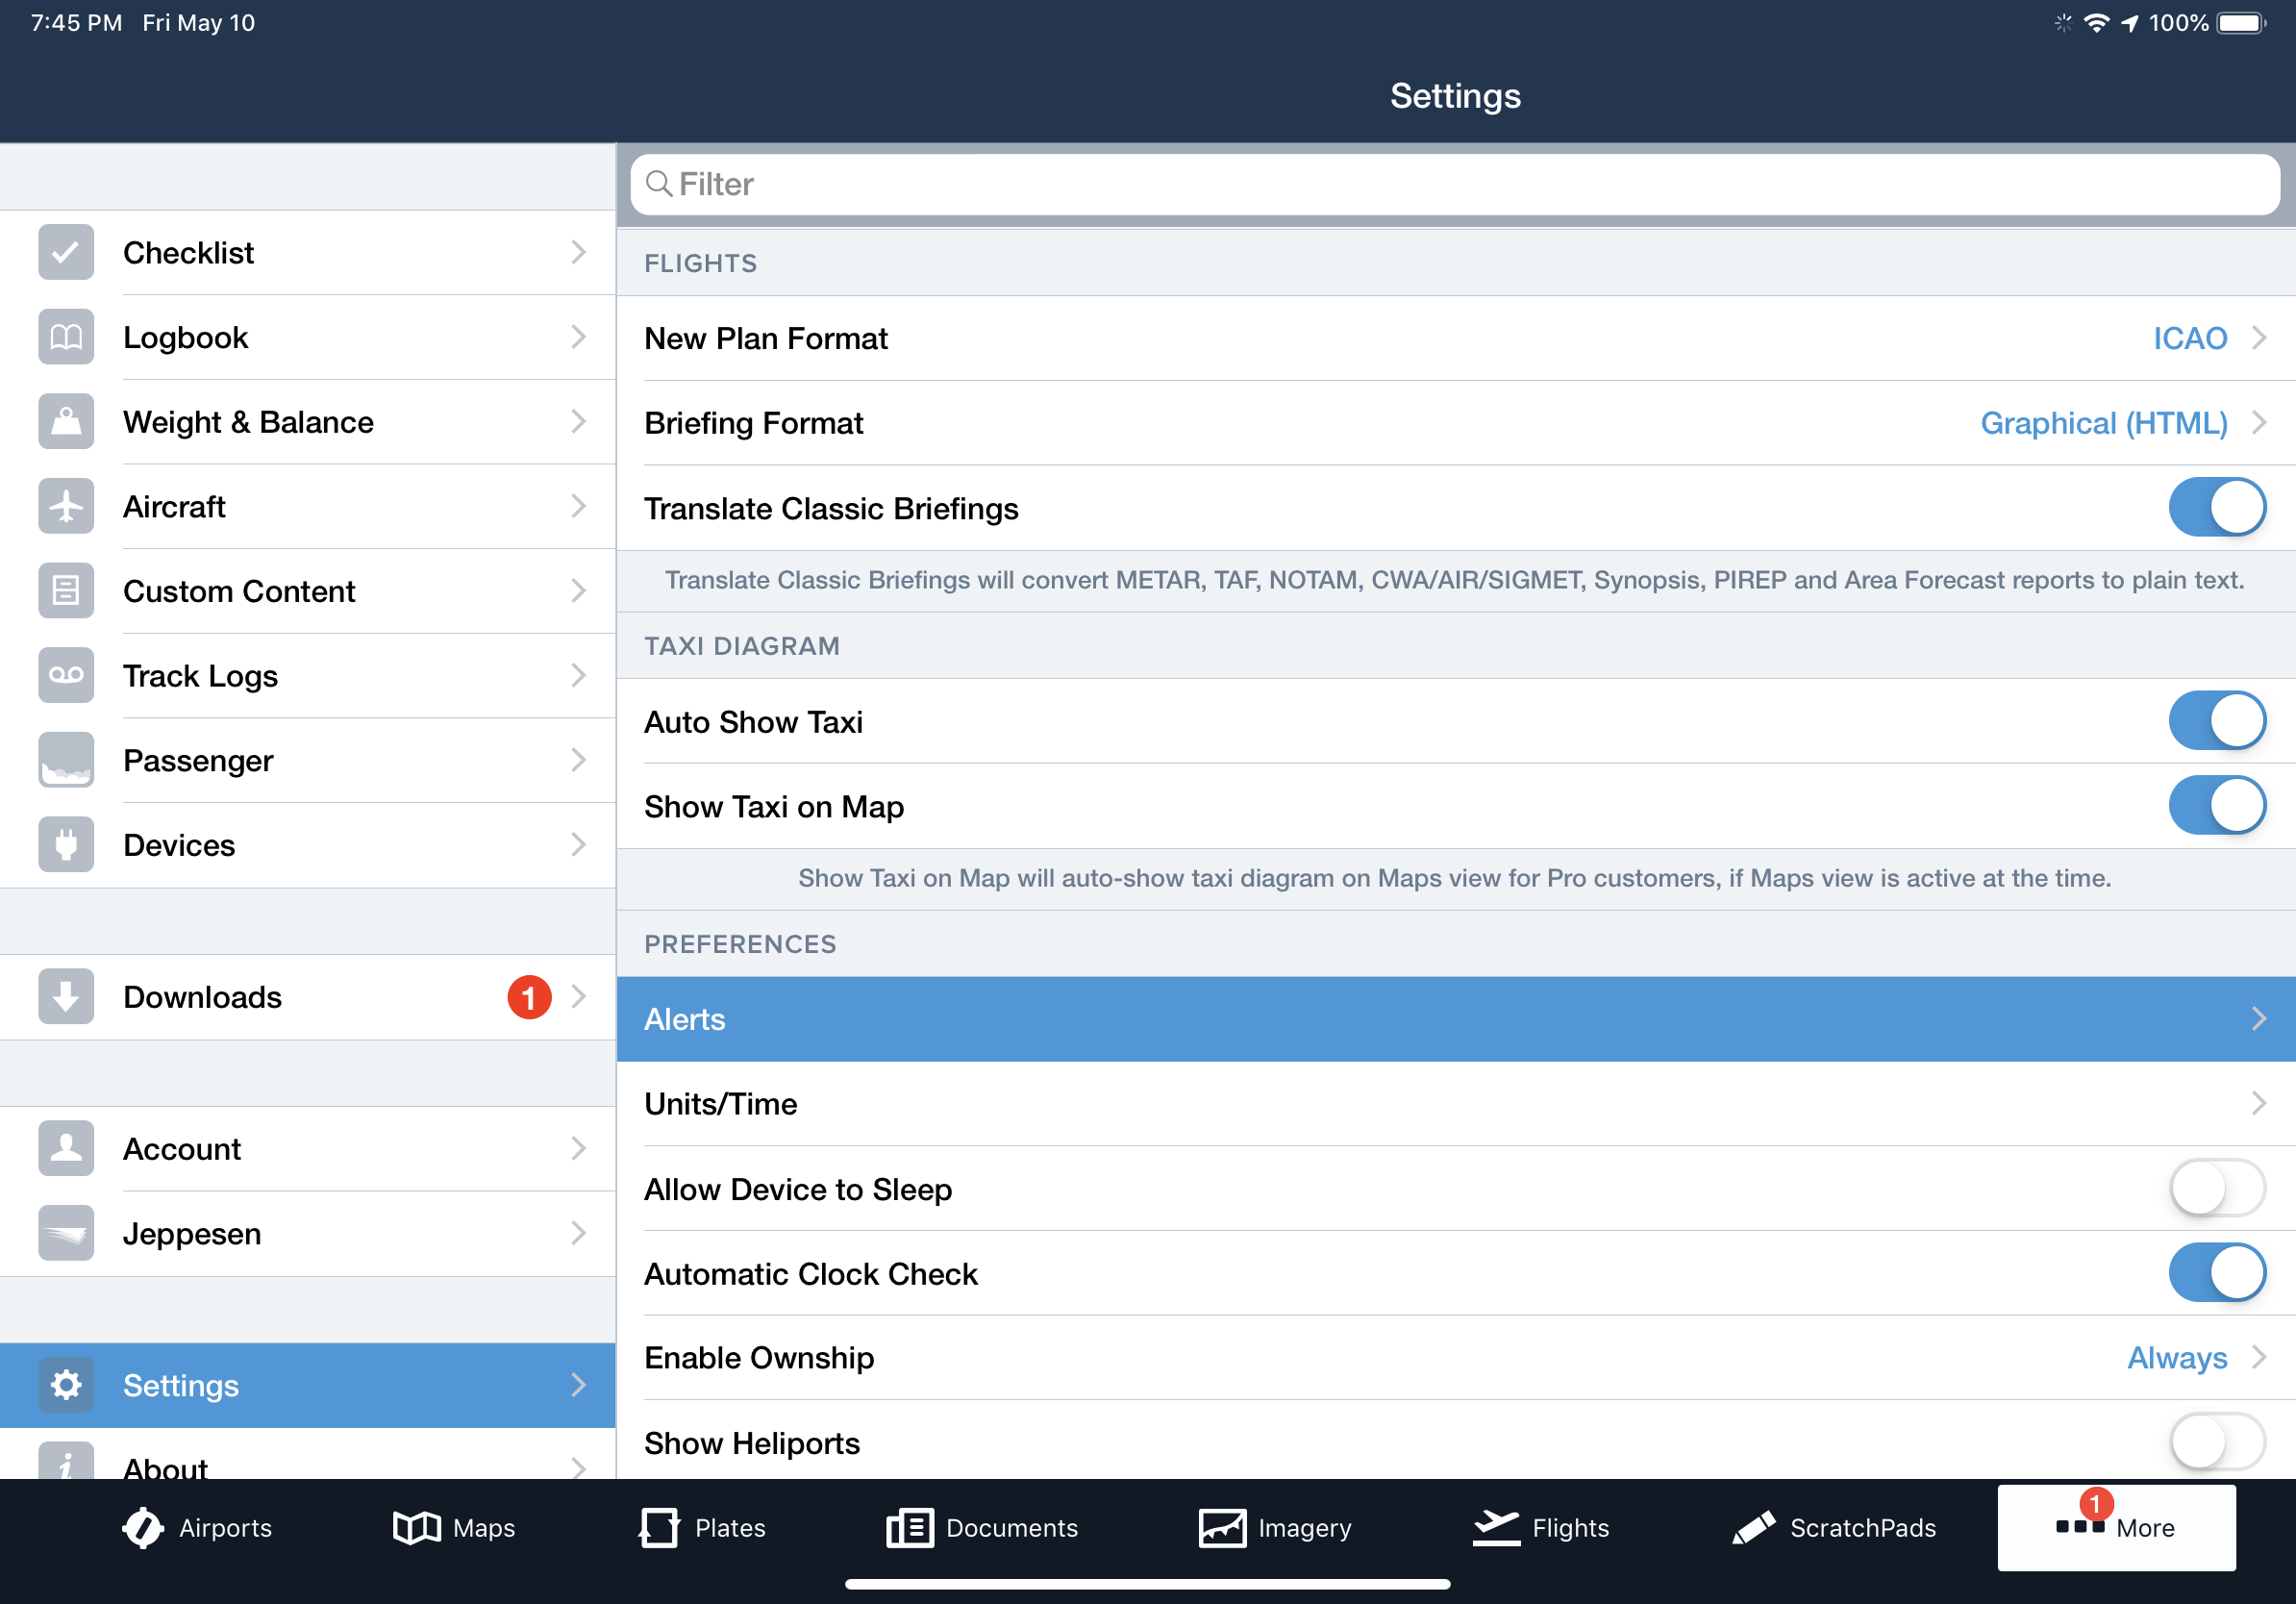Viewport: 2296px width, 1604px height.
Task: Tap the Aircraft airplane icon
Action: click(x=66, y=507)
